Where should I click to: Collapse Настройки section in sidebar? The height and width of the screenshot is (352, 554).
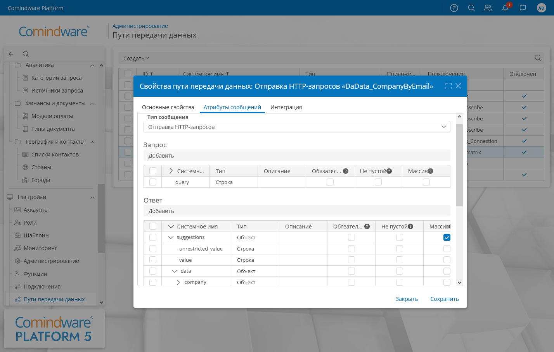(x=92, y=197)
